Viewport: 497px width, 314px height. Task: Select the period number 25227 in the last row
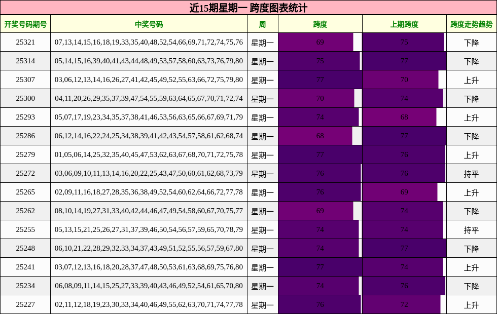coord(25,305)
